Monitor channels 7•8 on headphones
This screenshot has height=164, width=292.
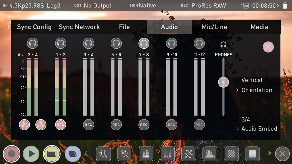coord(144,43)
